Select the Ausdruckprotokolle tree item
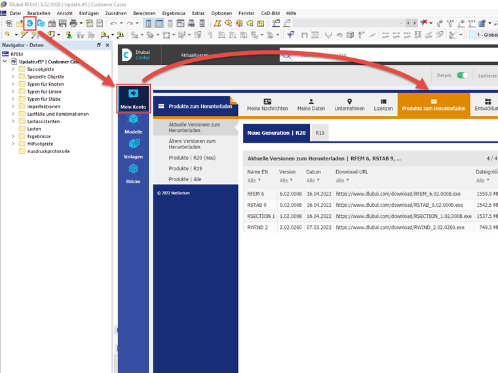This screenshot has height=373, width=498. pos(48,151)
